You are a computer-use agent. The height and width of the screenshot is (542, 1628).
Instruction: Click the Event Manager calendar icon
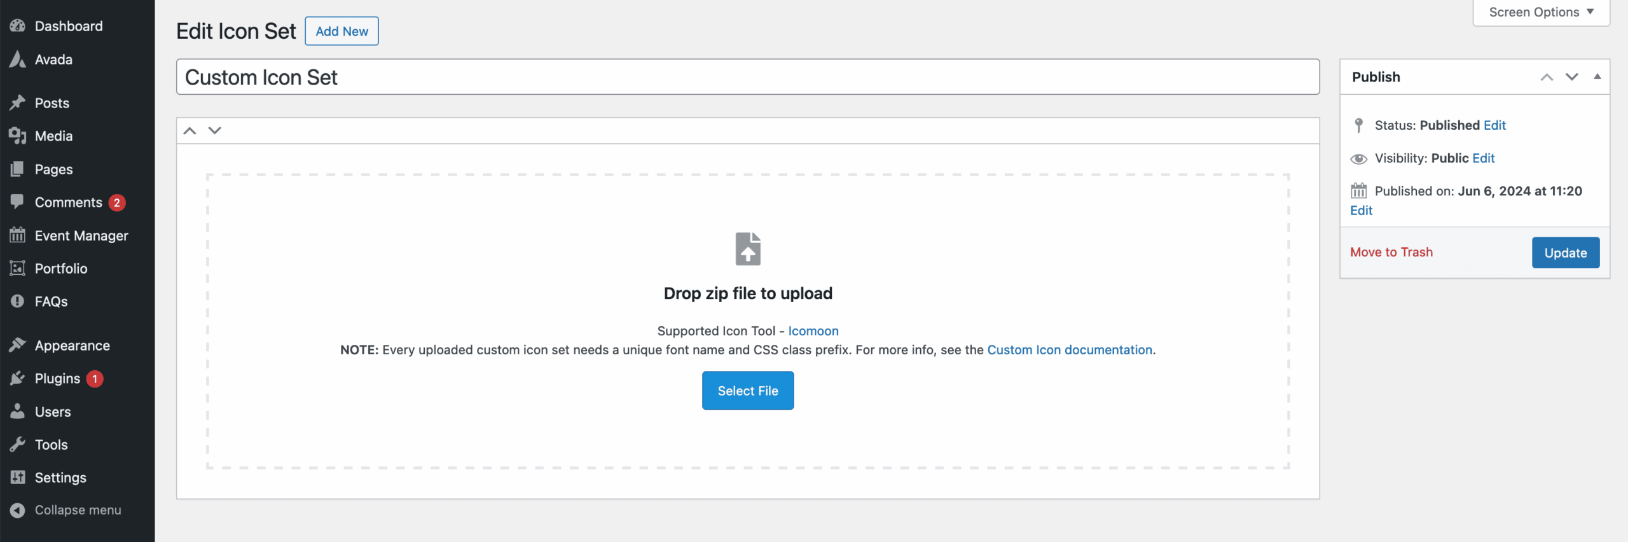pyautogui.click(x=18, y=235)
